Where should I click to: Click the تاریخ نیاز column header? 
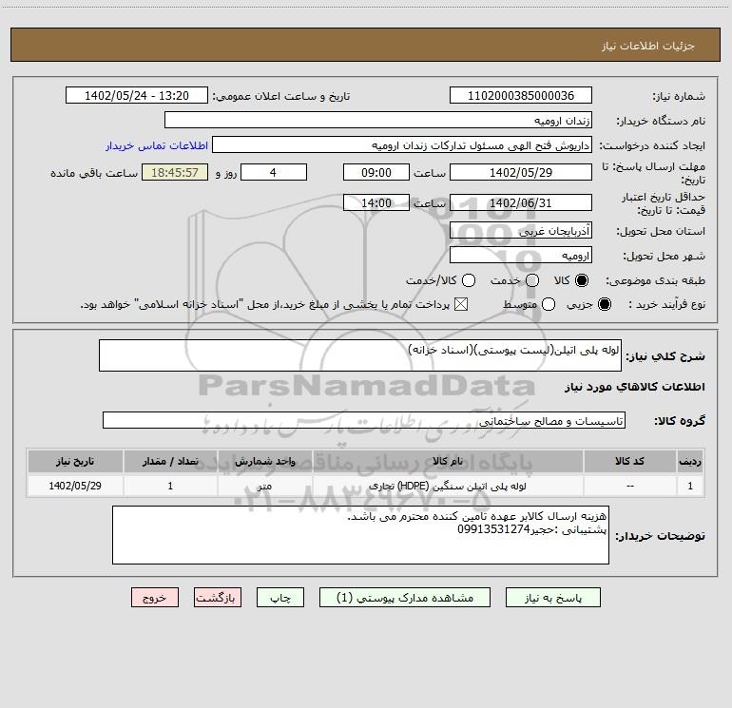coord(75,461)
